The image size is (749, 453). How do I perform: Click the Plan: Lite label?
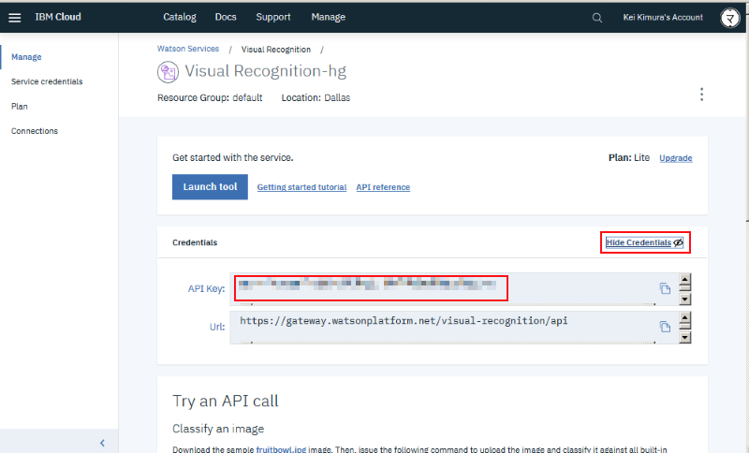[628, 157]
